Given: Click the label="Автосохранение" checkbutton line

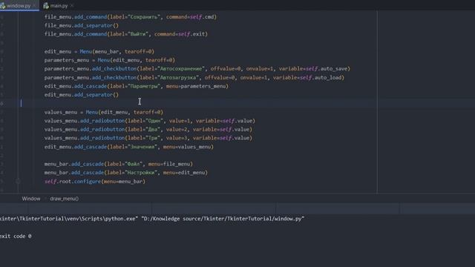Looking at the screenshot, I should [197, 69].
